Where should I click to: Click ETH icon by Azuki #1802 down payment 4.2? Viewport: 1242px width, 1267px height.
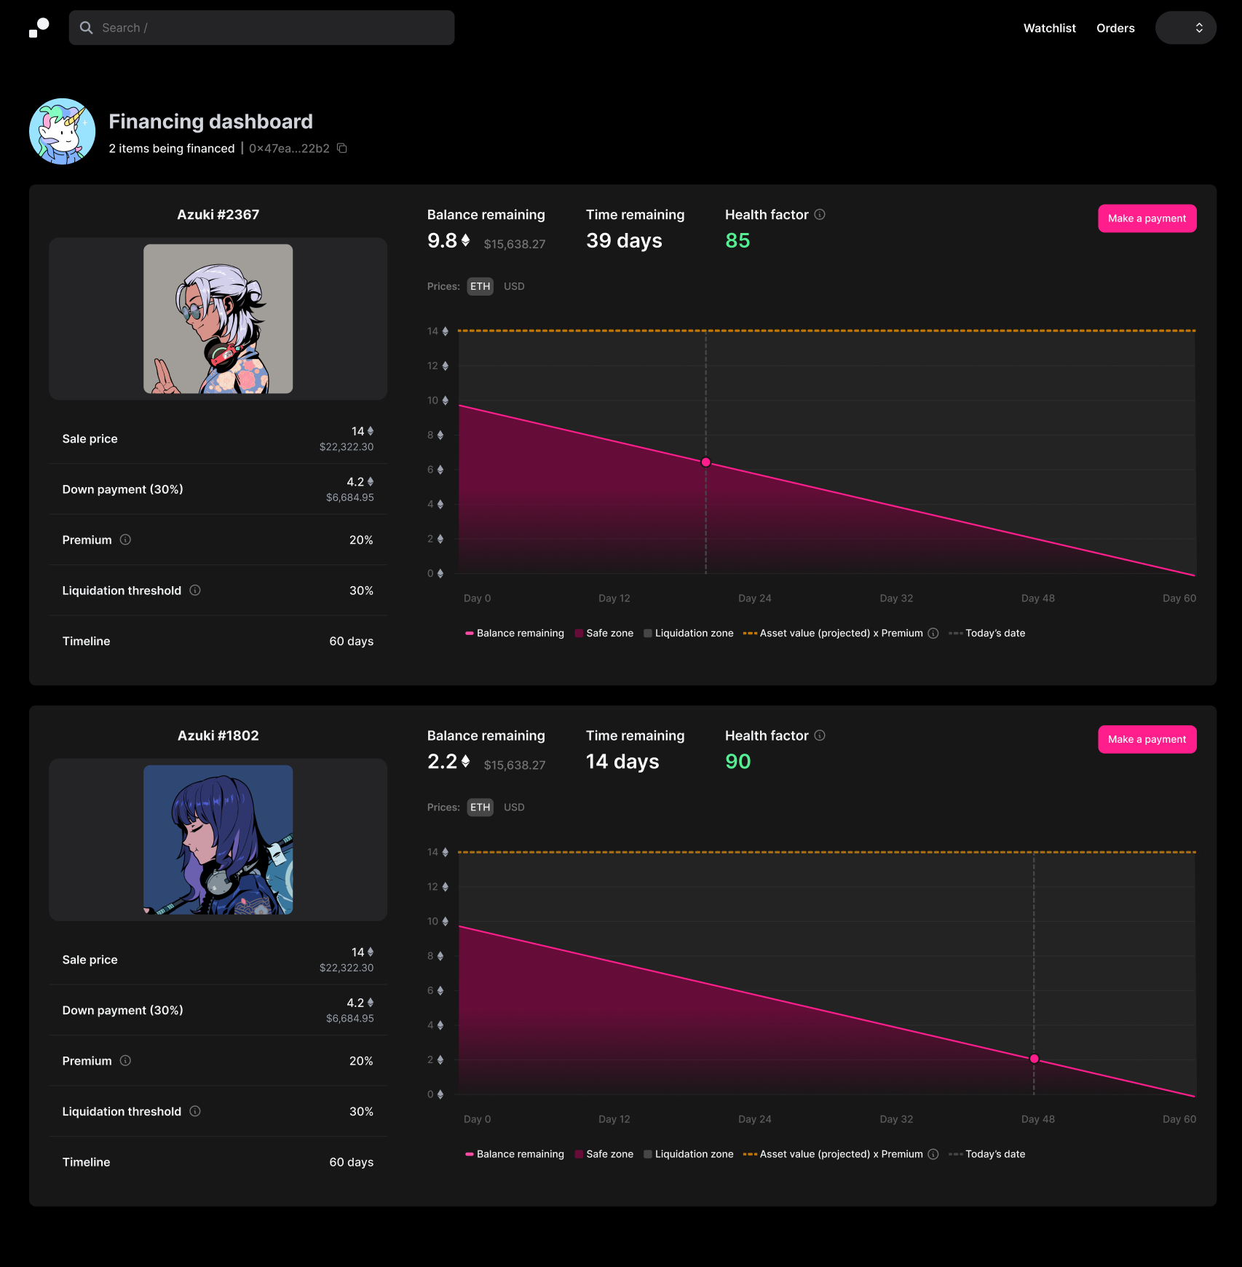[370, 1003]
